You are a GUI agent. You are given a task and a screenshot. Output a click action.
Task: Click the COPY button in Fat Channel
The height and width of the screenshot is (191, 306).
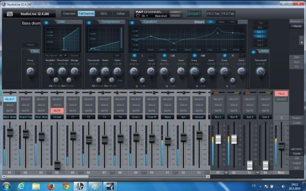click(175, 12)
